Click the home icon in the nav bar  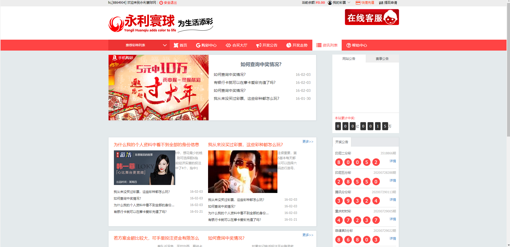click(x=176, y=45)
